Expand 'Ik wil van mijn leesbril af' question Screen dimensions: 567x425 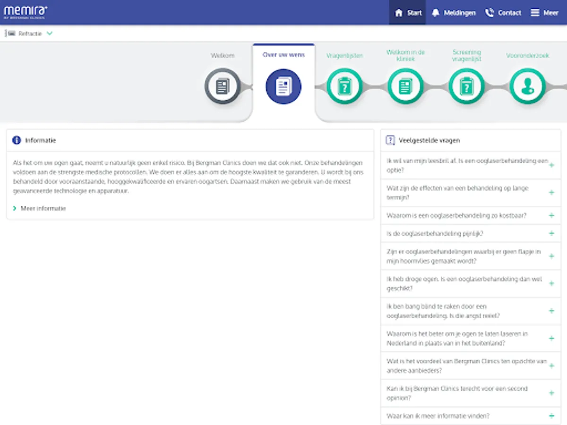click(x=471, y=165)
